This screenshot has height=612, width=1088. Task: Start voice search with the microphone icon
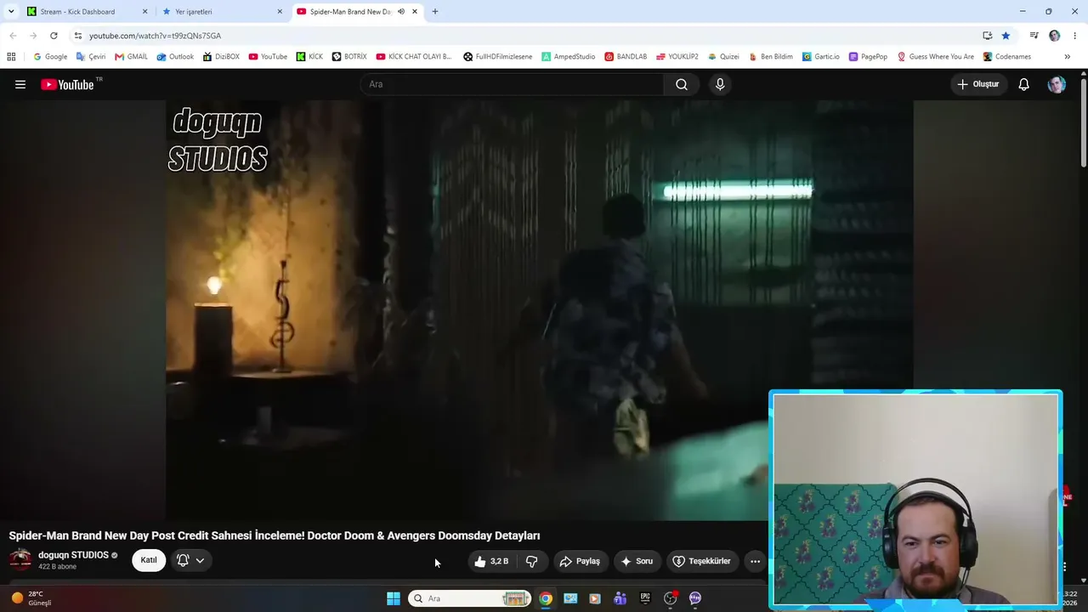(720, 84)
